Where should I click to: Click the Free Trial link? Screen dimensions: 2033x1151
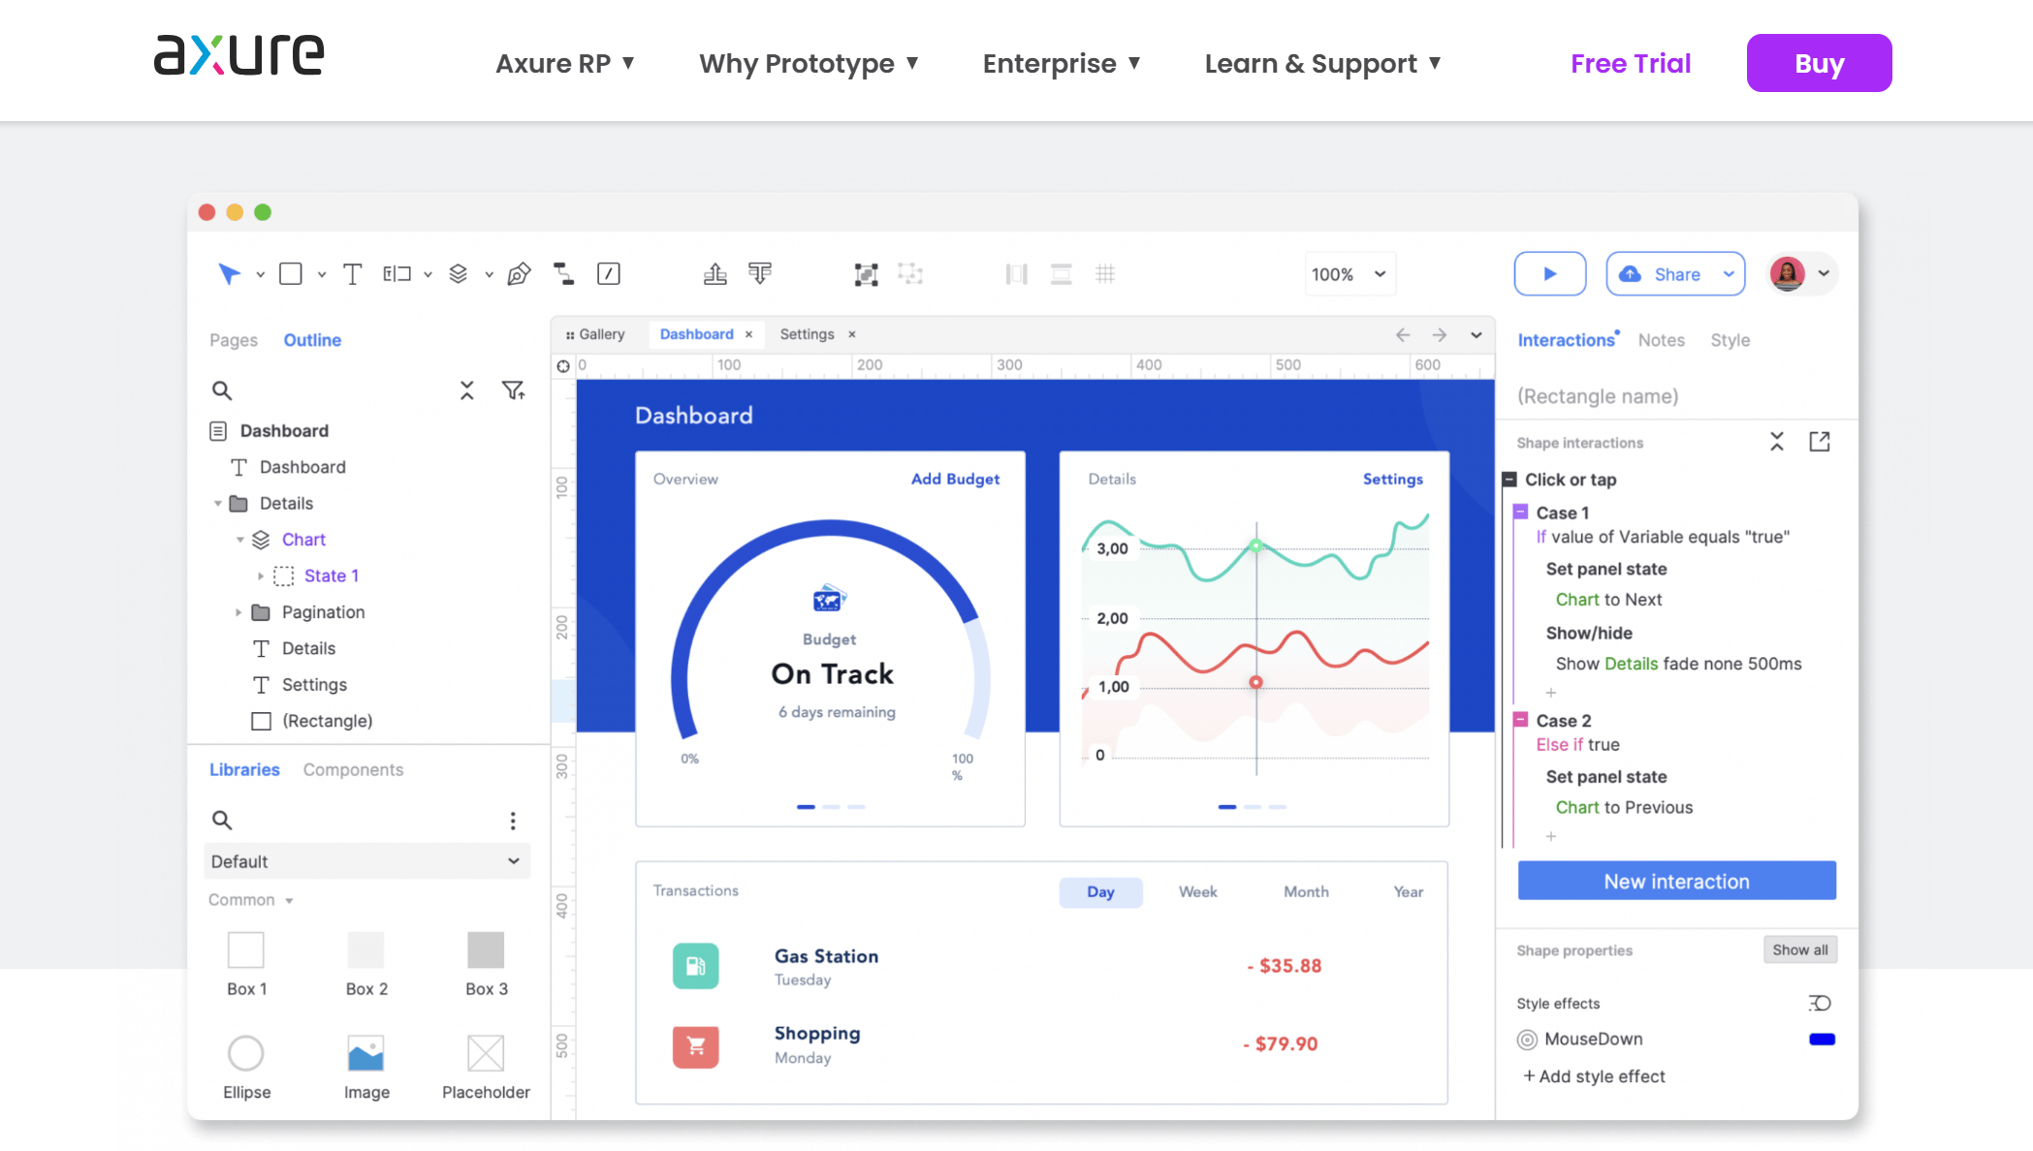1630,63
